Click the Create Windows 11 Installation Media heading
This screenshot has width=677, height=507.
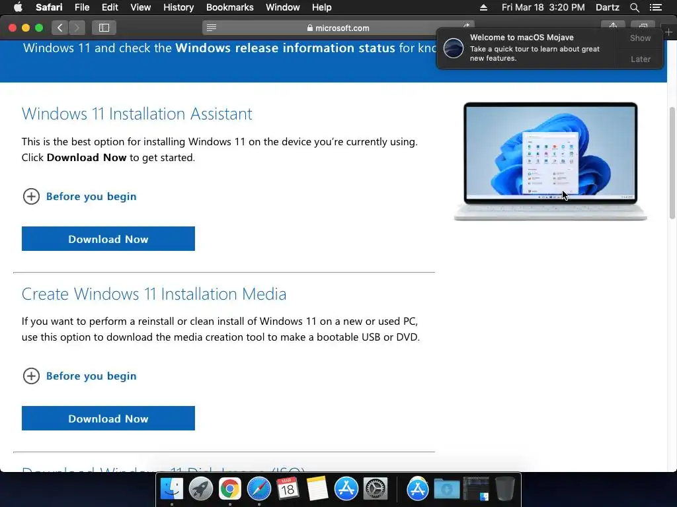pyautogui.click(x=154, y=294)
